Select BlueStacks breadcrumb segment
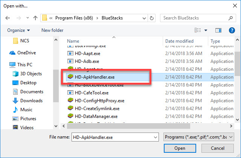Screen dimensions: 241x158 112,18
